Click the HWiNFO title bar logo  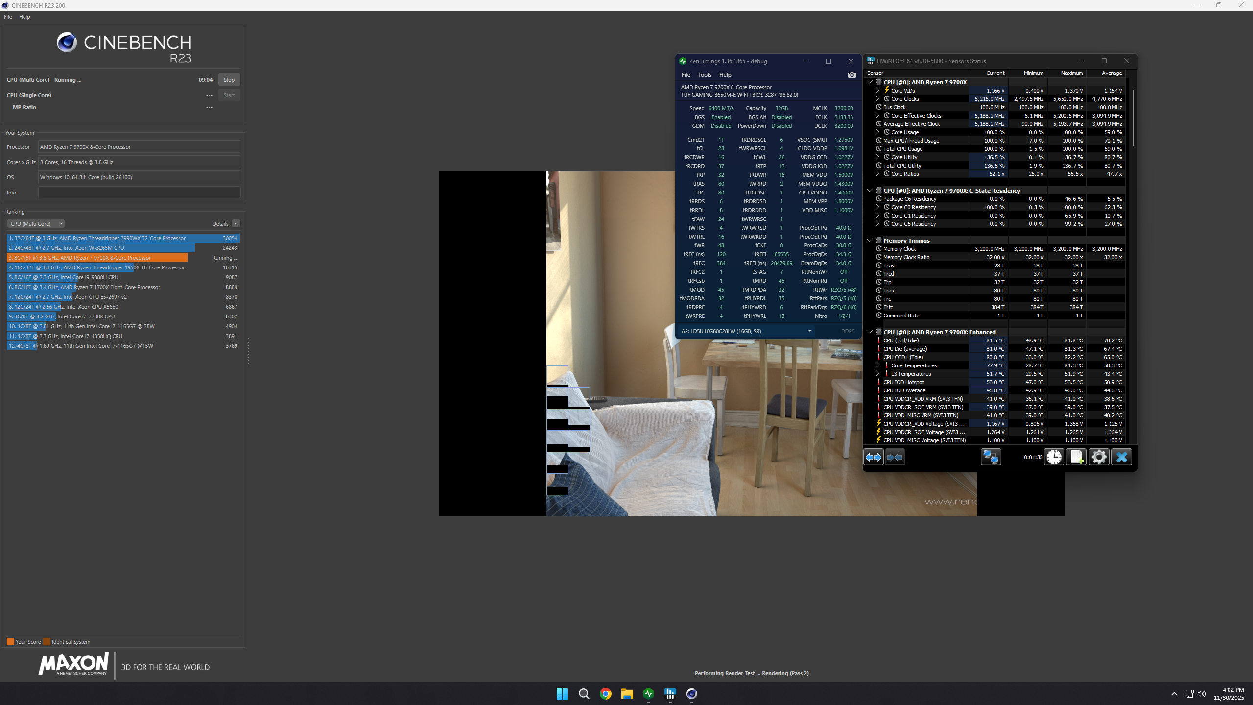[x=870, y=61]
